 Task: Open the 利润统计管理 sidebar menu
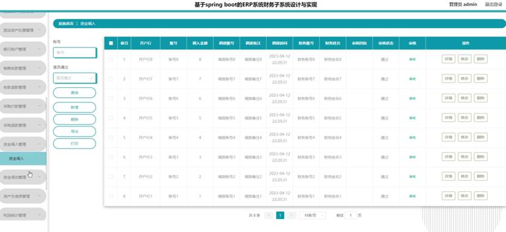(22, 215)
